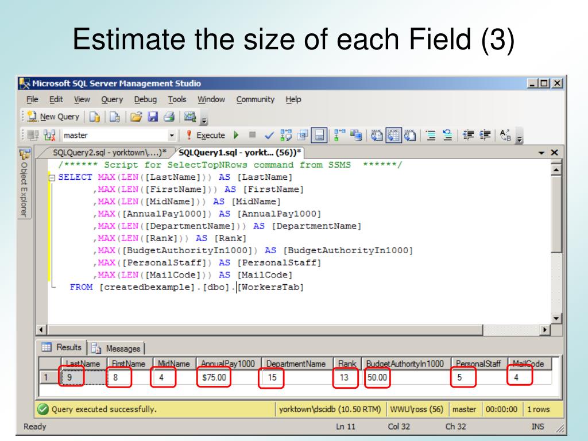This screenshot has height=441, width=588.
Task: Click the Execute button
Action: tap(206, 135)
